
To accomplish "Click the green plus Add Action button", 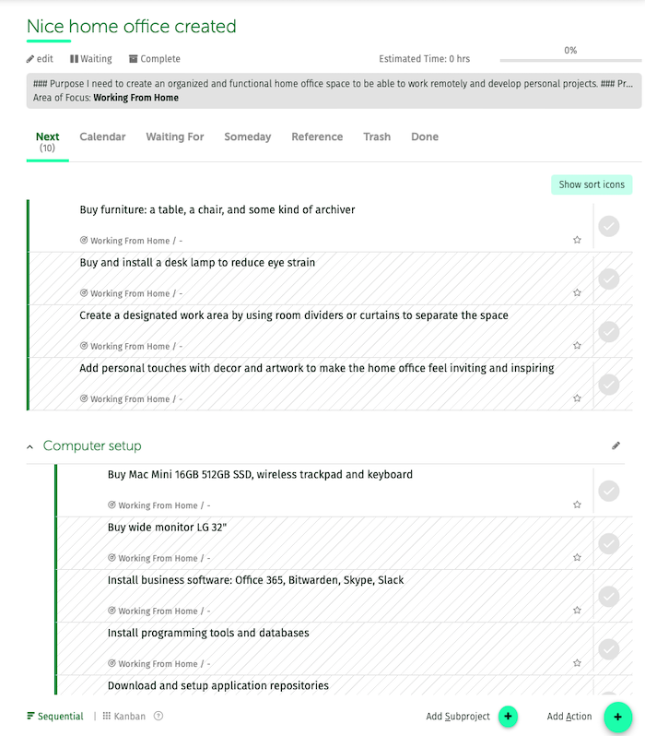I will tap(617, 717).
